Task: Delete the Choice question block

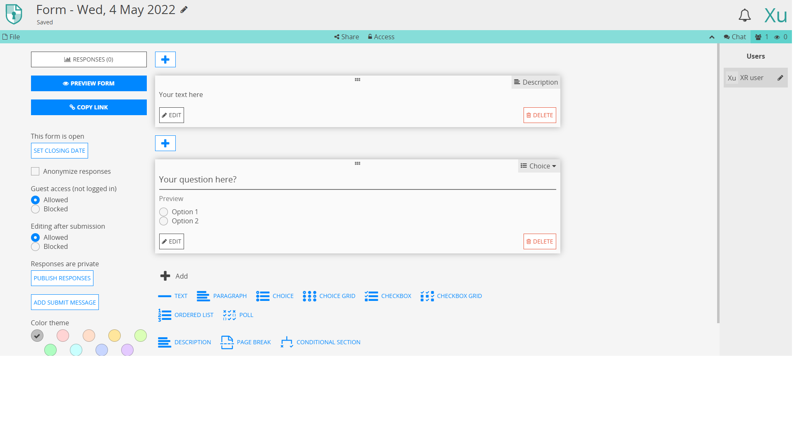Action: [540, 241]
